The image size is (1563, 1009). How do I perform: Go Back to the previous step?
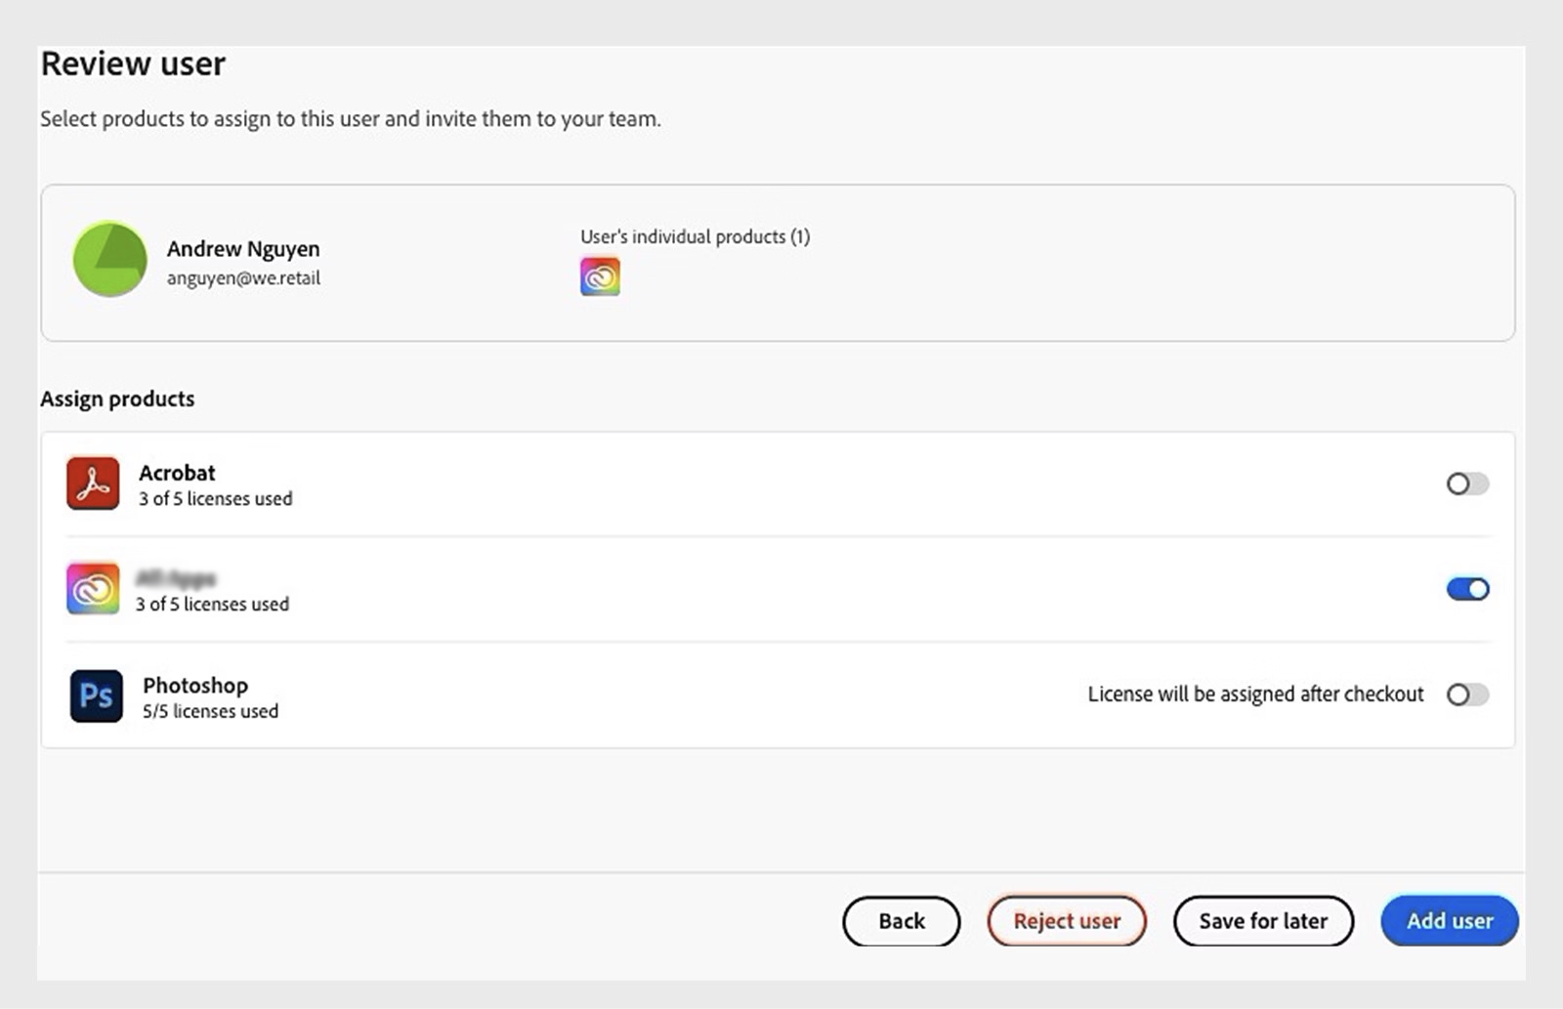point(901,920)
